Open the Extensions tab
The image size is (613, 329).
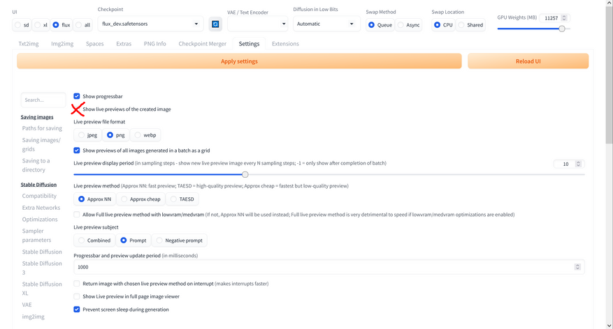(285, 44)
